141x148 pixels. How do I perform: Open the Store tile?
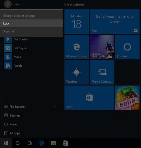click(89, 98)
